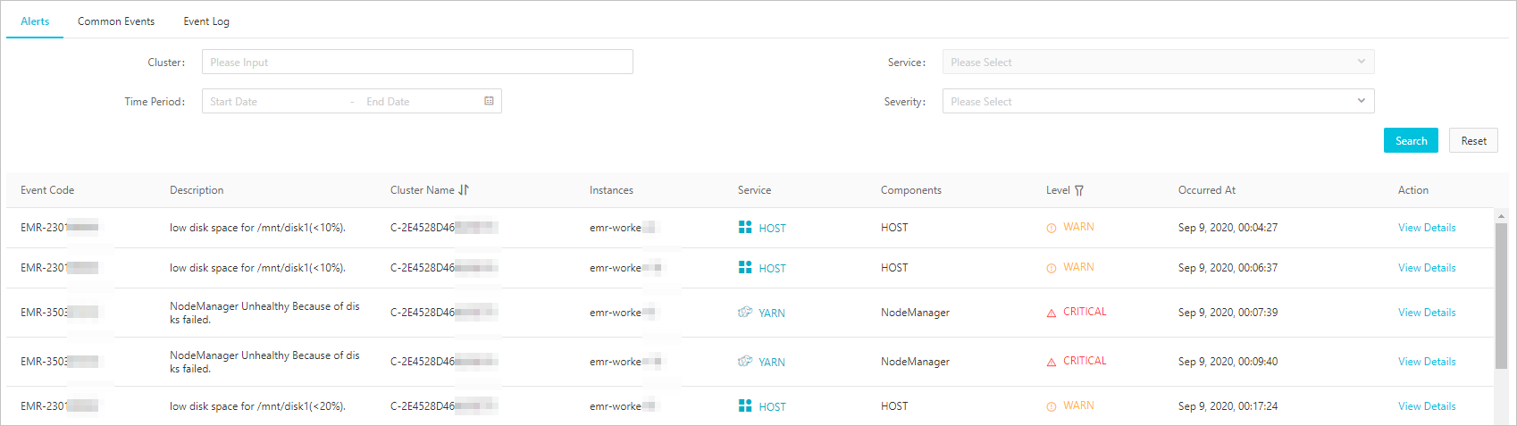
Task: Open View Details for 00:04:27 alert
Action: point(1427,228)
